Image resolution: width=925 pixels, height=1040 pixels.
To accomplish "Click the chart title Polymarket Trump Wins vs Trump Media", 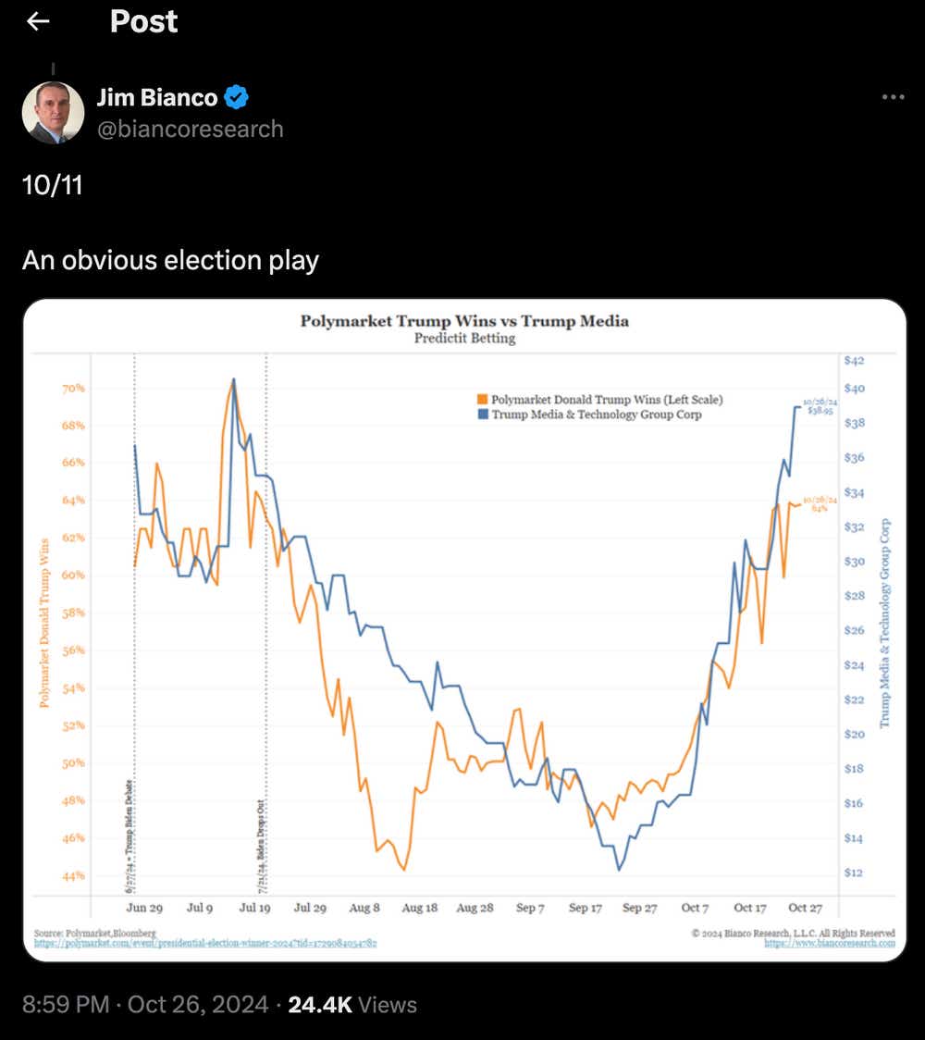I will [464, 321].
